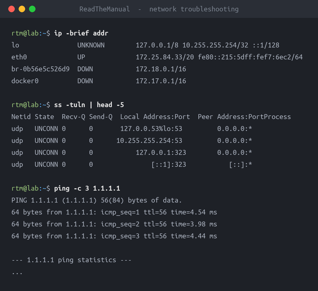Click local address '[::1]:323'
The height and width of the screenshot is (291, 318).
pyautogui.click(x=169, y=164)
